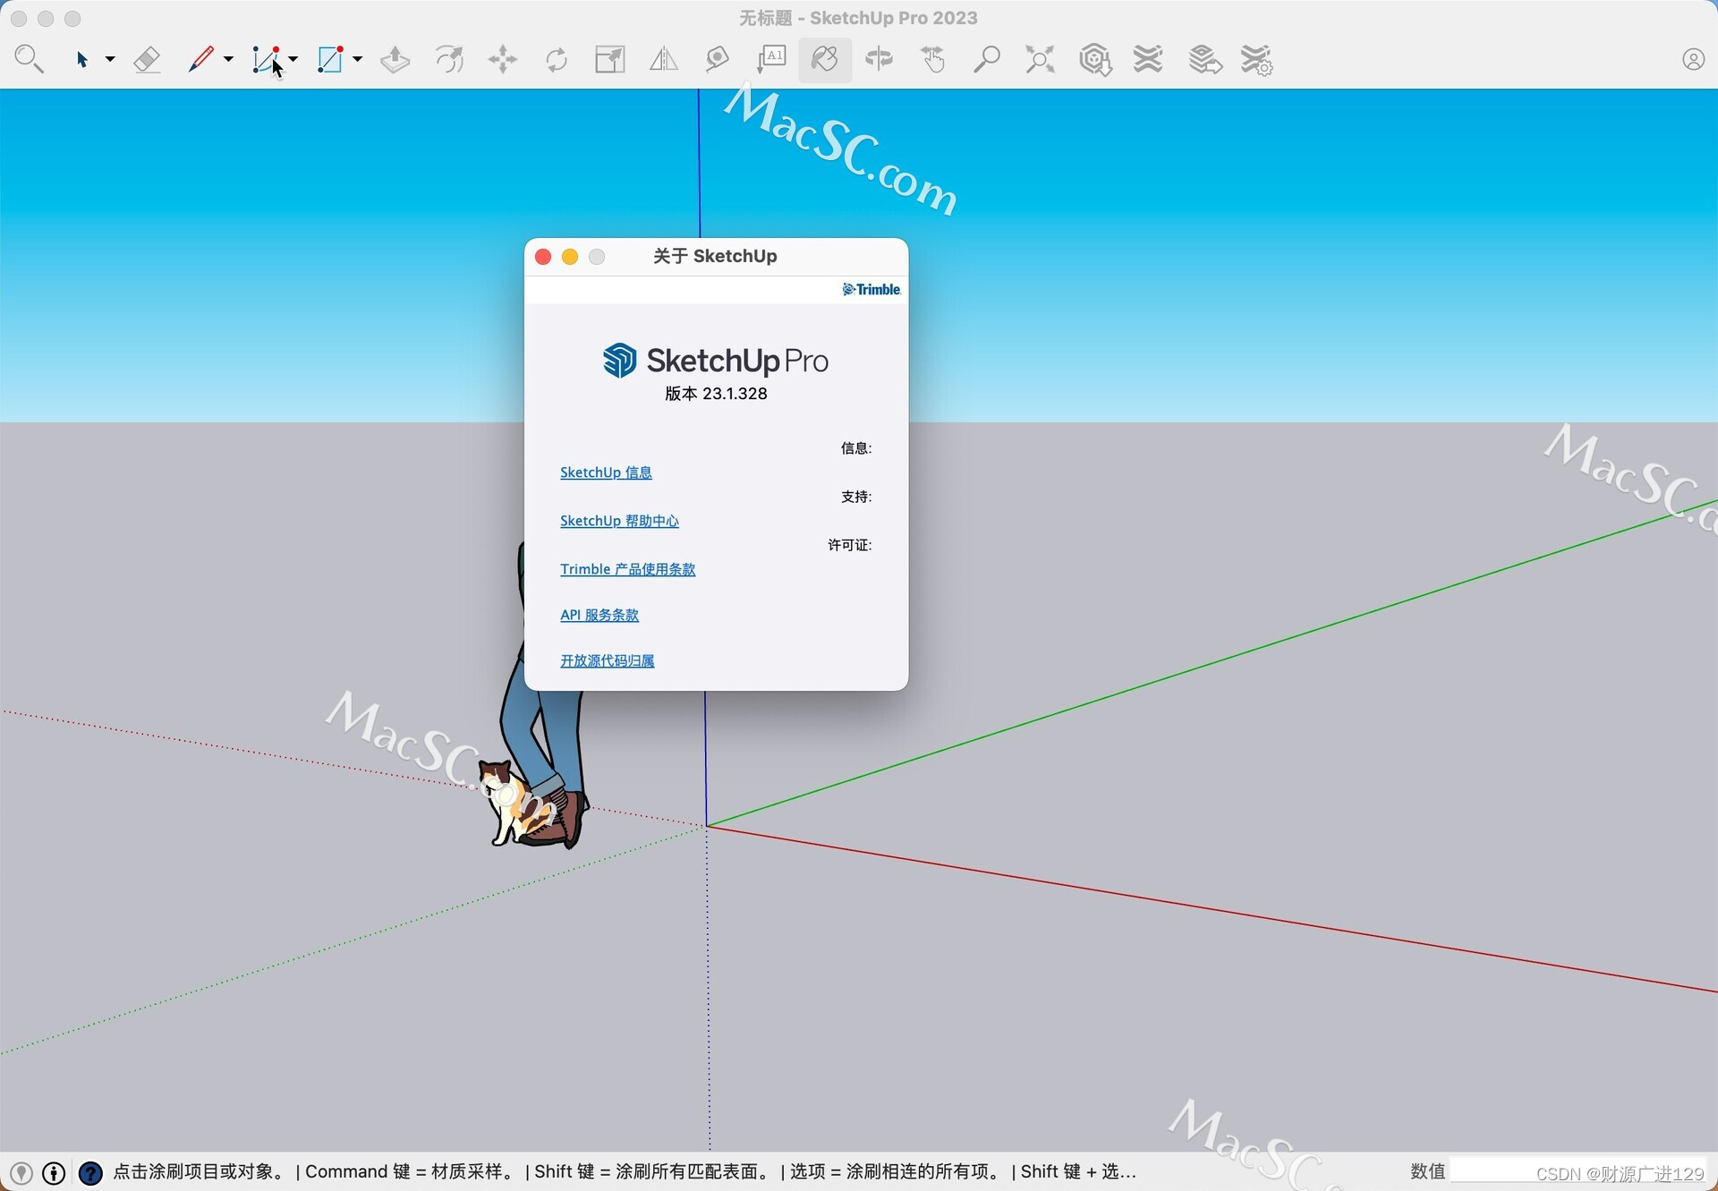Open the 3D Warehouse icon
This screenshot has width=1718, height=1191.
[1095, 60]
